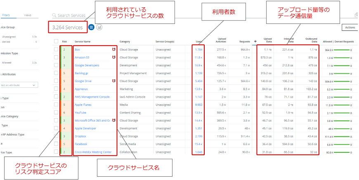Check the Dropbox row checkbox

56,136
